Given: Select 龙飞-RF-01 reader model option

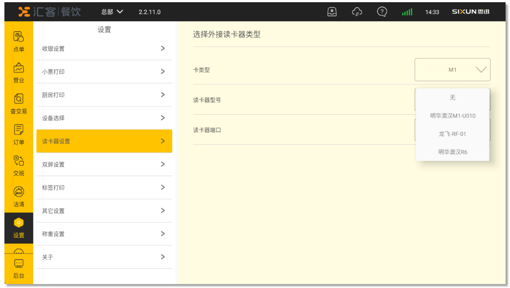Looking at the screenshot, I should pos(453,134).
